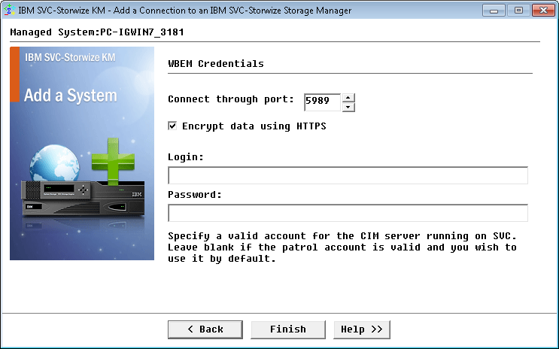This screenshot has height=349, width=559.
Task: Click into the Password input field
Action: pos(348,213)
